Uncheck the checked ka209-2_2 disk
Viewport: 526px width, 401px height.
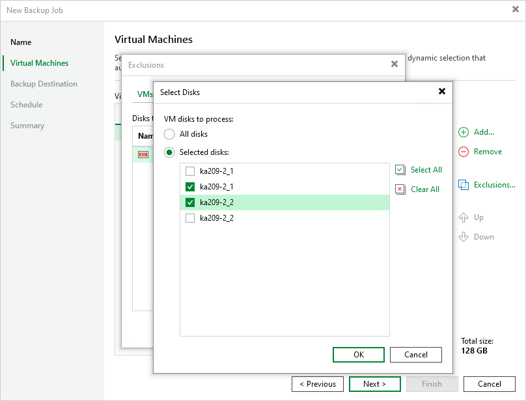190,202
